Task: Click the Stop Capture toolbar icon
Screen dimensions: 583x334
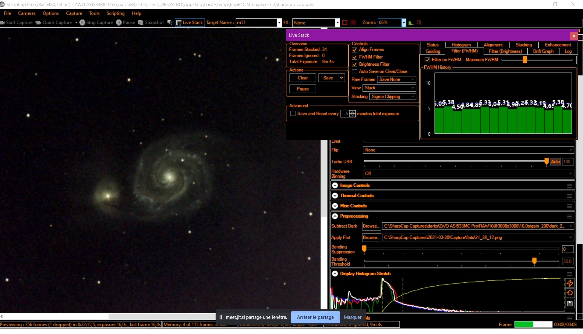Action: 82,23
